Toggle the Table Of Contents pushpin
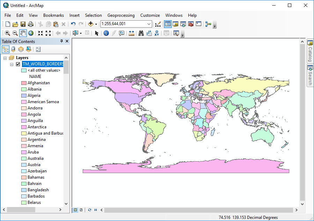This screenshot has height=221, width=314. point(61,41)
